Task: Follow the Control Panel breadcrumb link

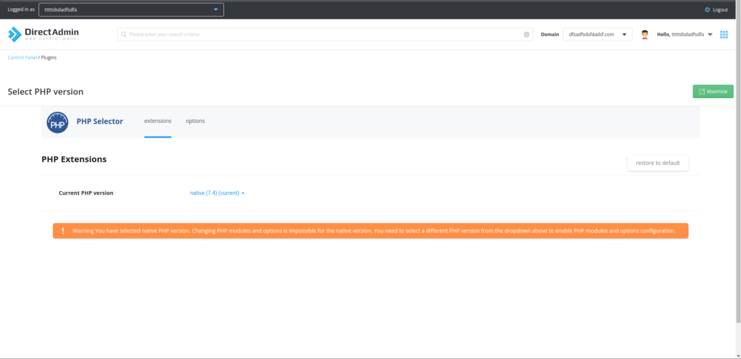Action: coord(22,58)
